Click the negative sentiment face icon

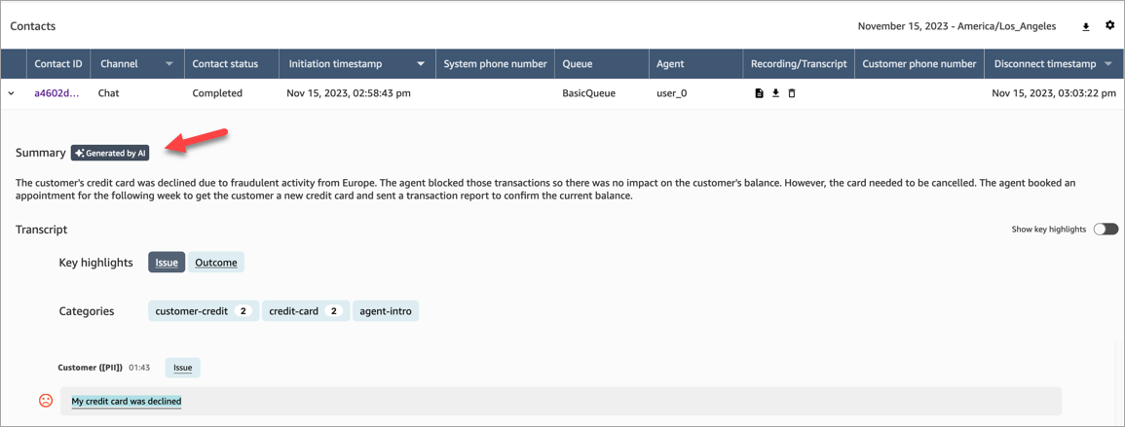tap(46, 401)
